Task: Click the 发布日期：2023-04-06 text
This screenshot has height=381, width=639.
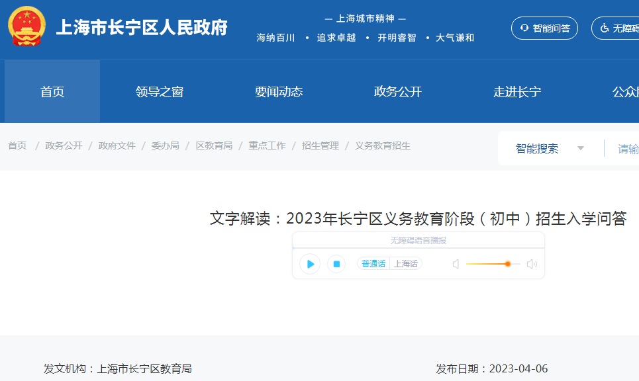Action: tap(492, 369)
